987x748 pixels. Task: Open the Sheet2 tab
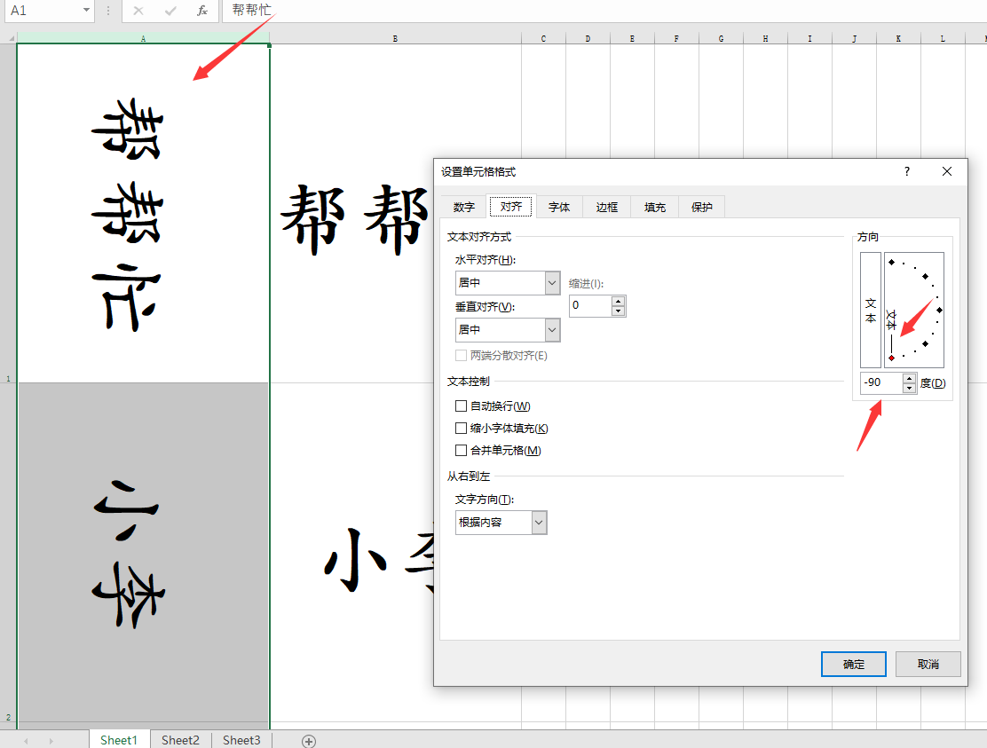point(180,740)
